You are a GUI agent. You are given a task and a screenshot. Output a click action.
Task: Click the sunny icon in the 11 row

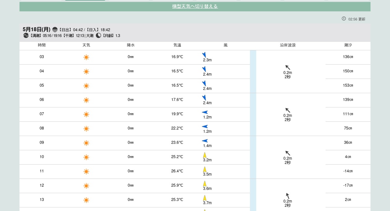pos(86,172)
